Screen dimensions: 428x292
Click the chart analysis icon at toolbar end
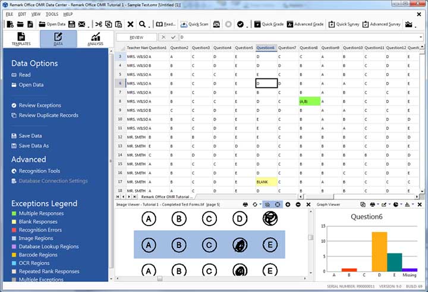(x=408, y=24)
